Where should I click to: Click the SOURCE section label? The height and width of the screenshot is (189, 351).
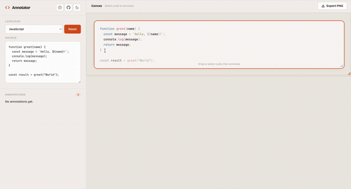[x=11, y=38]
